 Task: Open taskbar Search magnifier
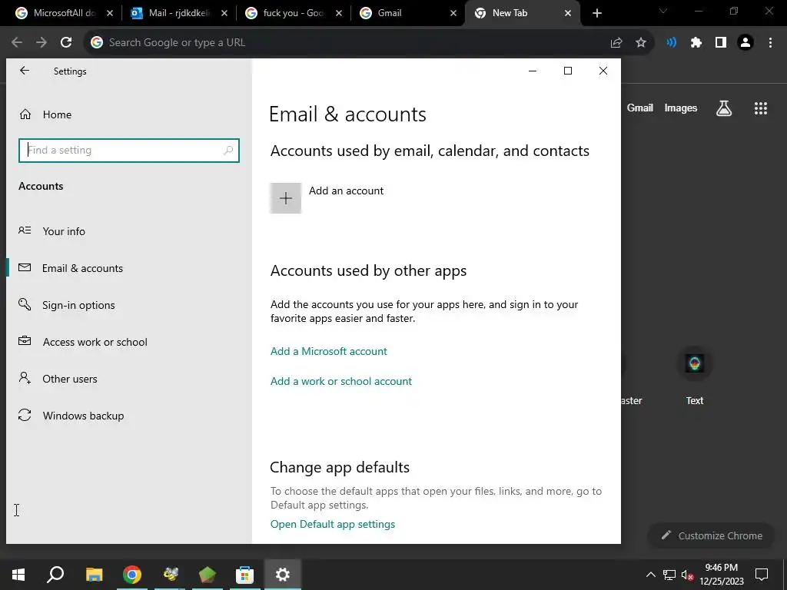[x=55, y=575]
